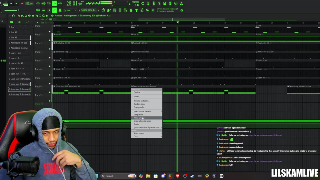Open the $kam..amx #2 pattern selector

[x=88, y=10]
